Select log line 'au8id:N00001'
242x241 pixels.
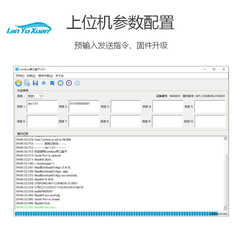[x=34, y=191]
